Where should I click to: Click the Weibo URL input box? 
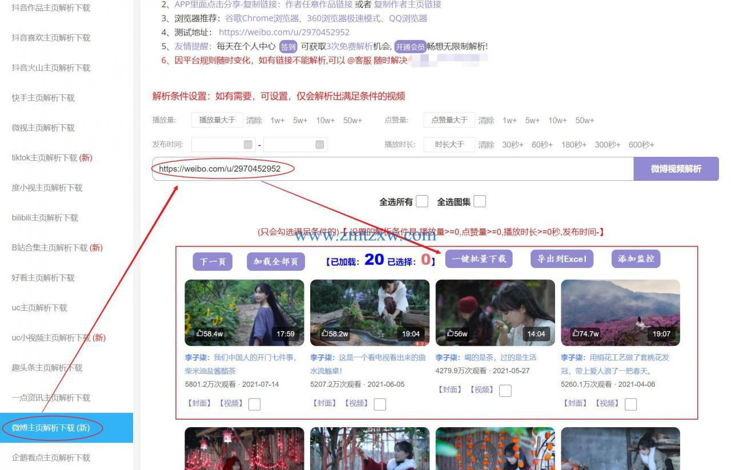(393, 169)
